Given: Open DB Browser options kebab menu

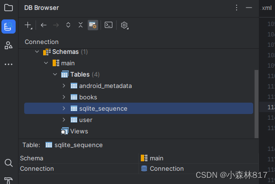Looking at the screenshot, I should point(237,8).
